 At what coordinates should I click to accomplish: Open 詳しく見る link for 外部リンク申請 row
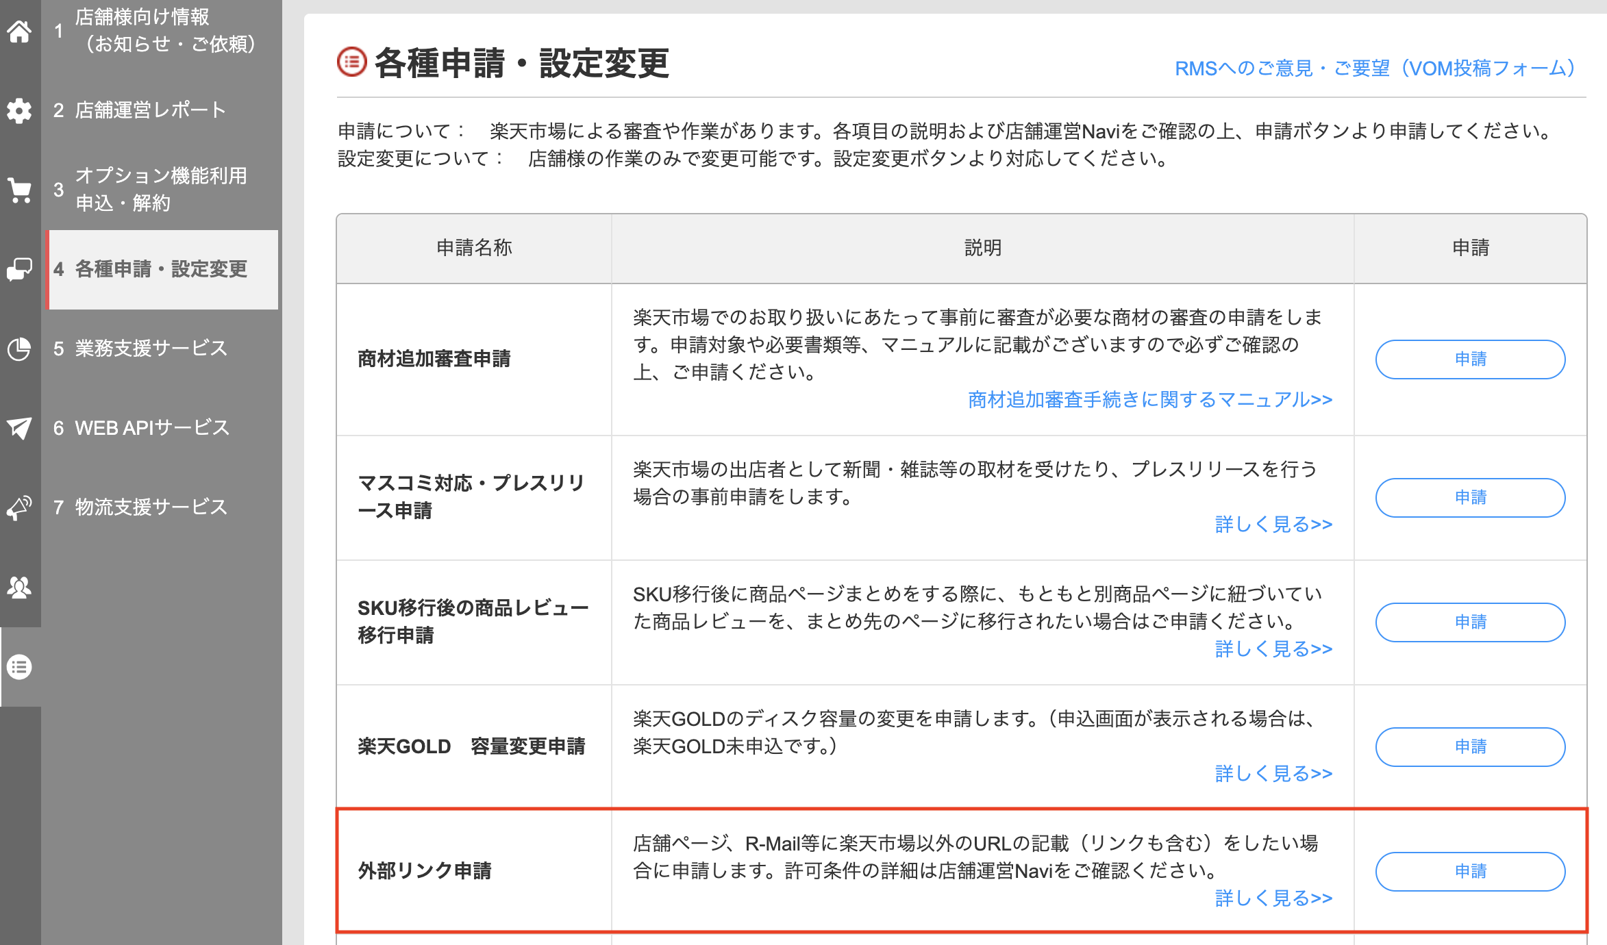pos(1274,898)
